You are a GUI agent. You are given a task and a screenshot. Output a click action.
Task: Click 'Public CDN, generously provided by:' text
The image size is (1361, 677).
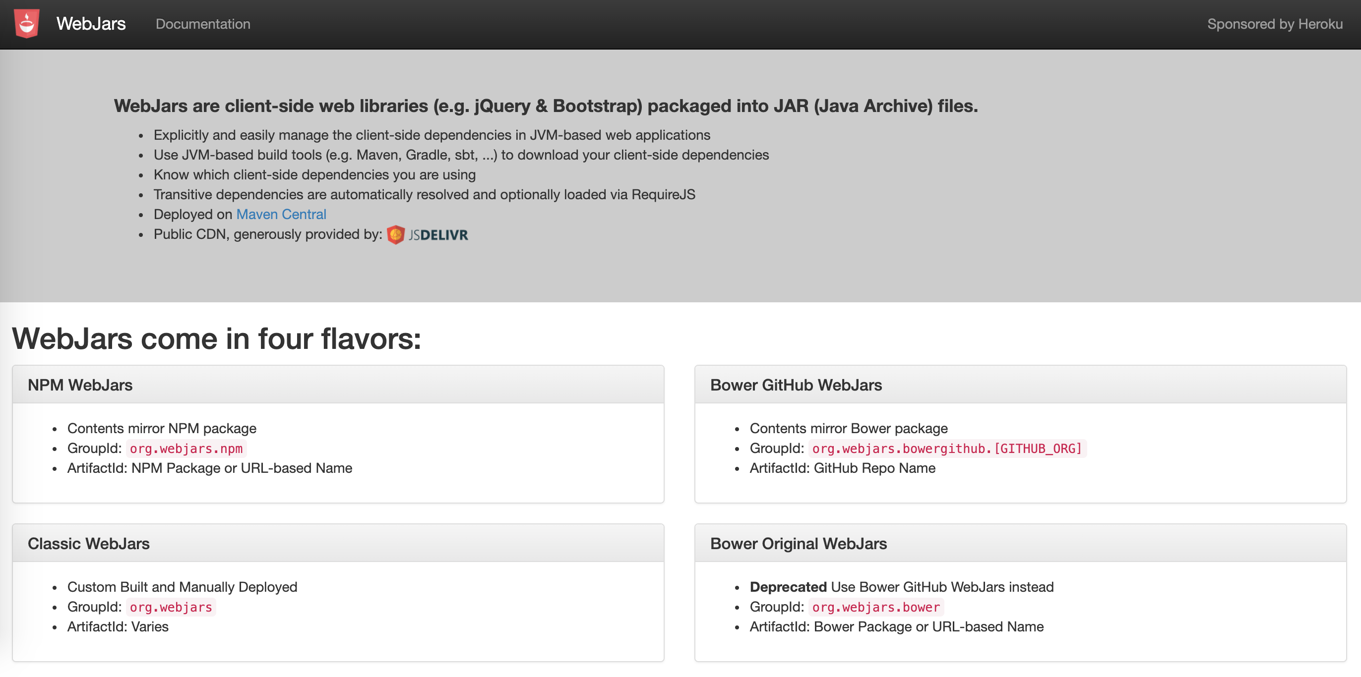pos(268,234)
